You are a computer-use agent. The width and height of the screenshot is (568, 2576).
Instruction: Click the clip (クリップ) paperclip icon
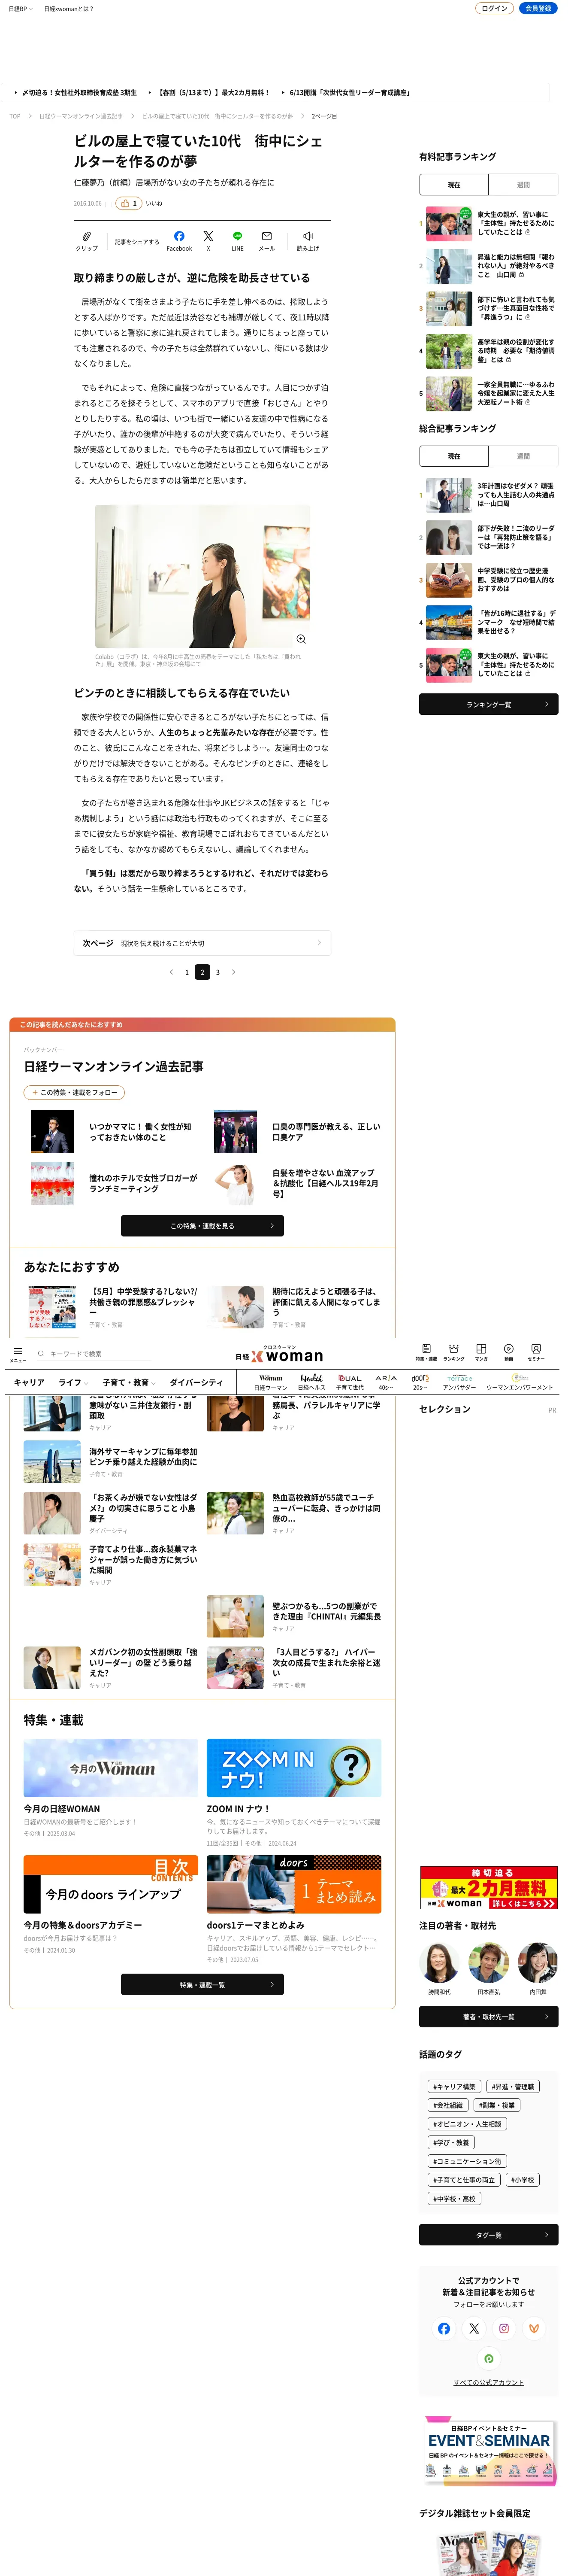click(87, 236)
